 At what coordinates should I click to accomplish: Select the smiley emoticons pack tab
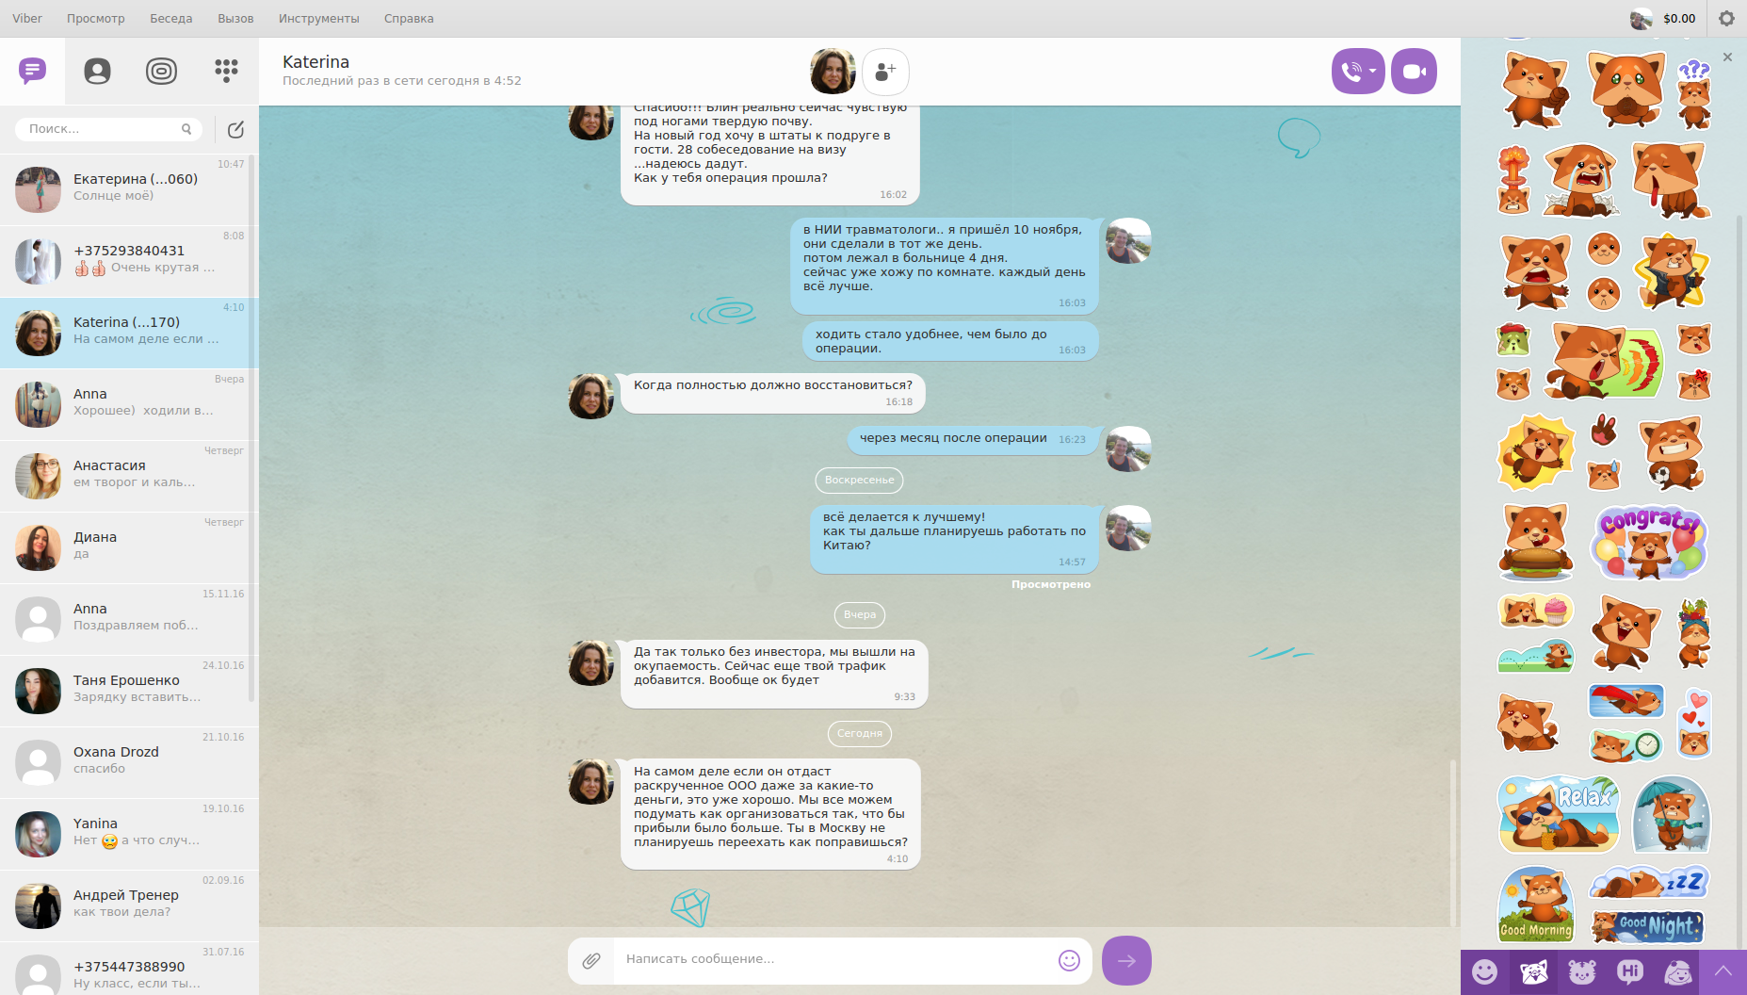tap(1484, 971)
